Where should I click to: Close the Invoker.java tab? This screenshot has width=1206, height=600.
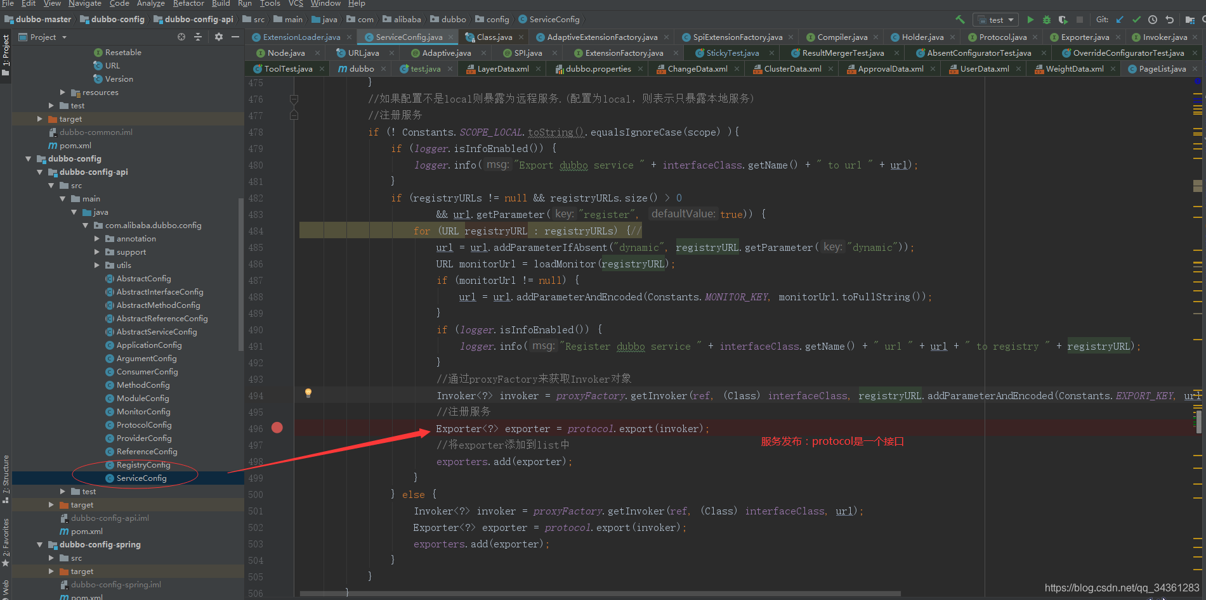[x=1196, y=37]
